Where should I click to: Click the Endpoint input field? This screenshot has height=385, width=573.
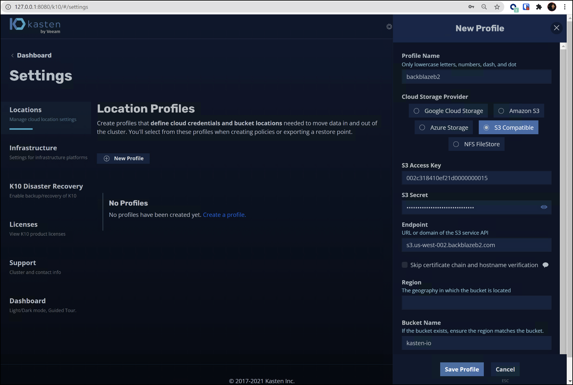476,245
